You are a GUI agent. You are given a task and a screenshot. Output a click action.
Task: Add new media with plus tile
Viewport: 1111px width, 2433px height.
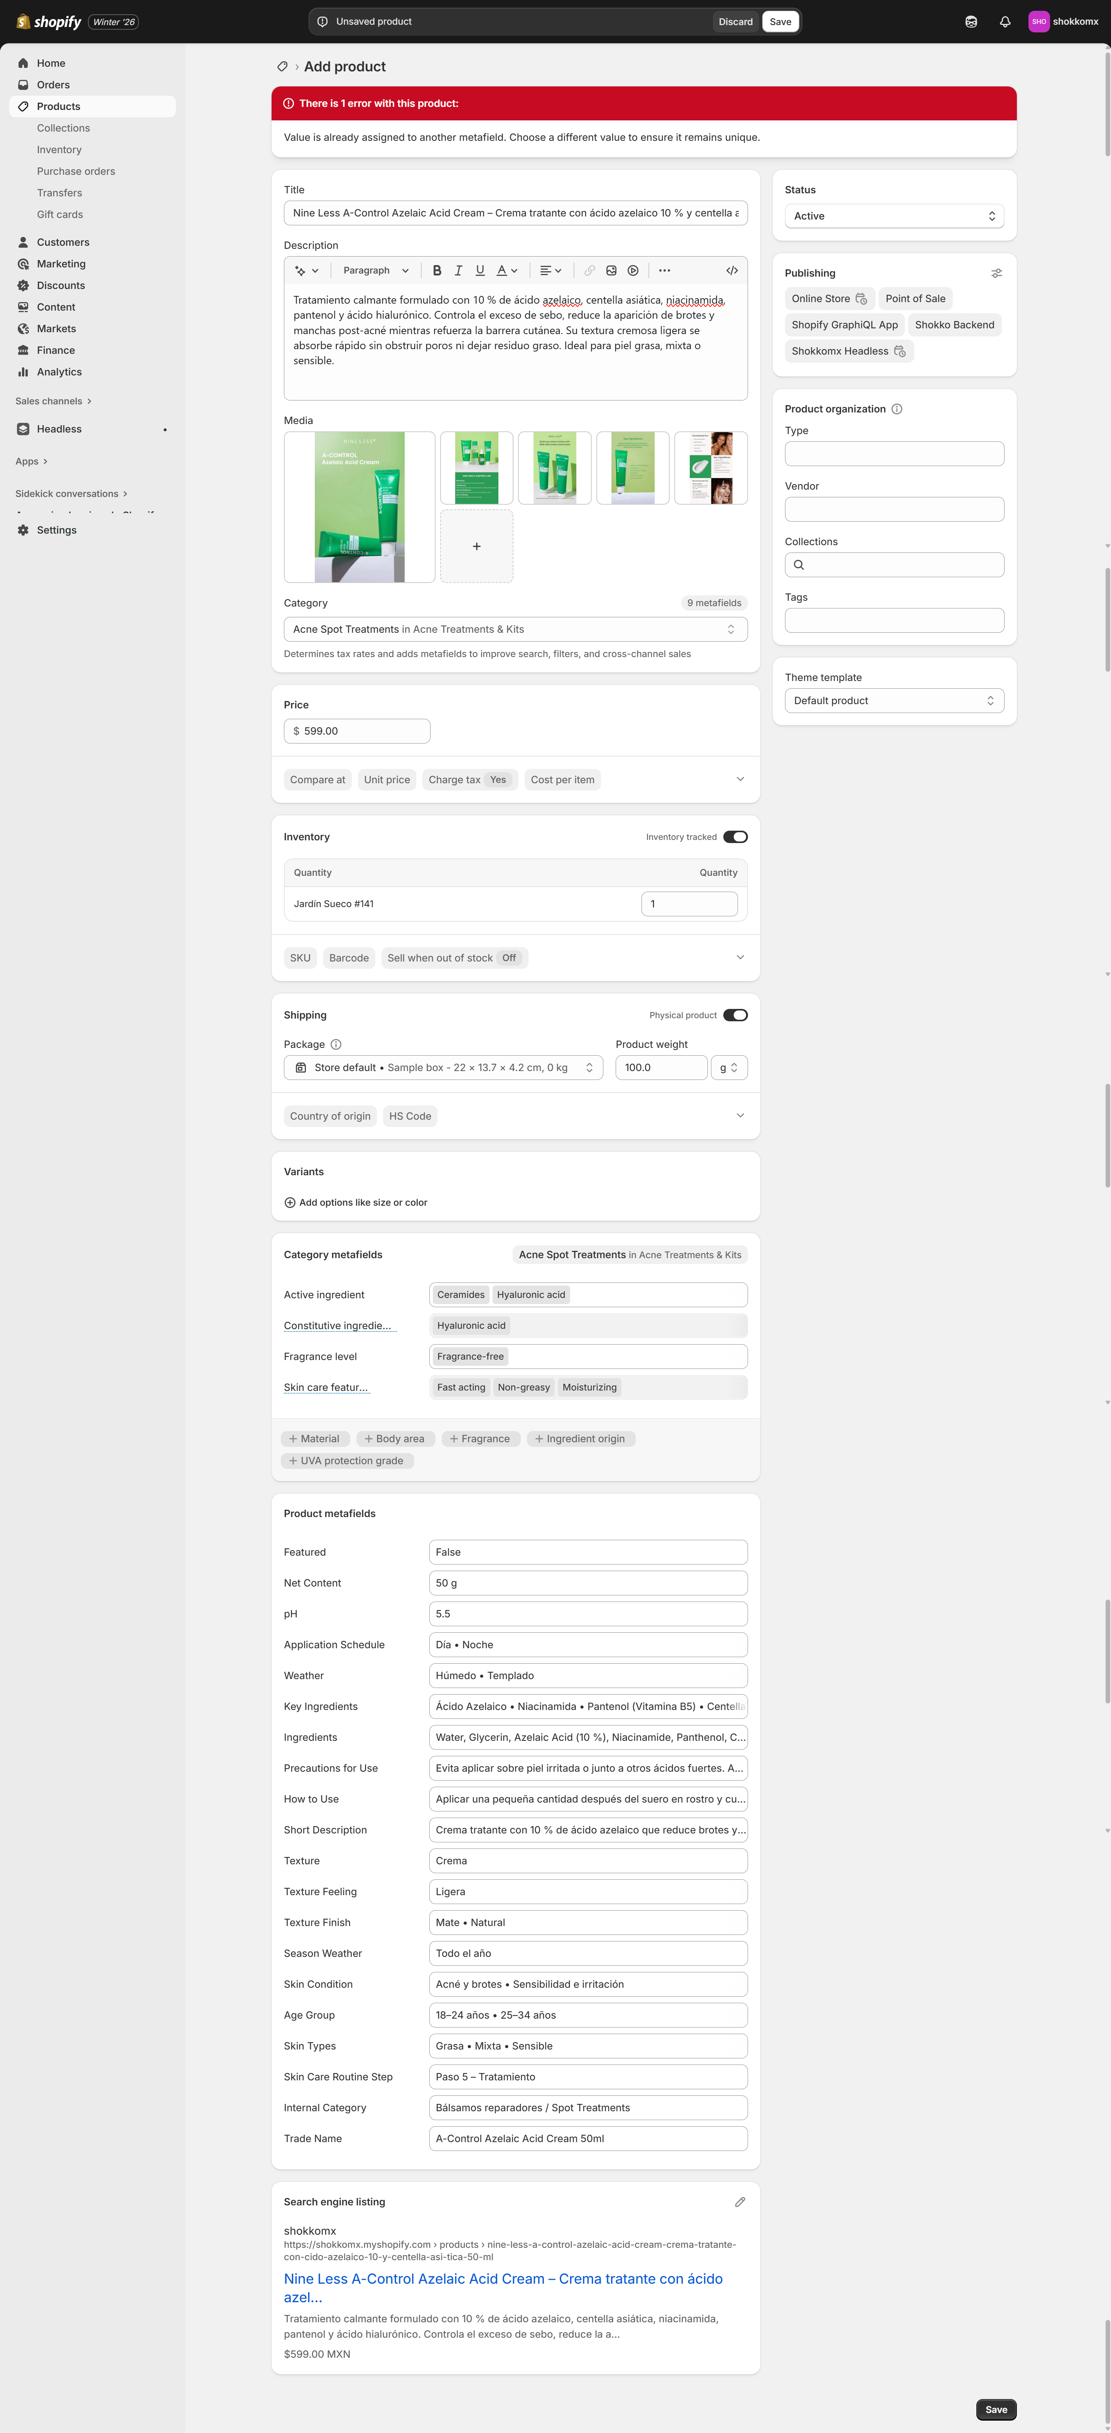[x=476, y=547]
